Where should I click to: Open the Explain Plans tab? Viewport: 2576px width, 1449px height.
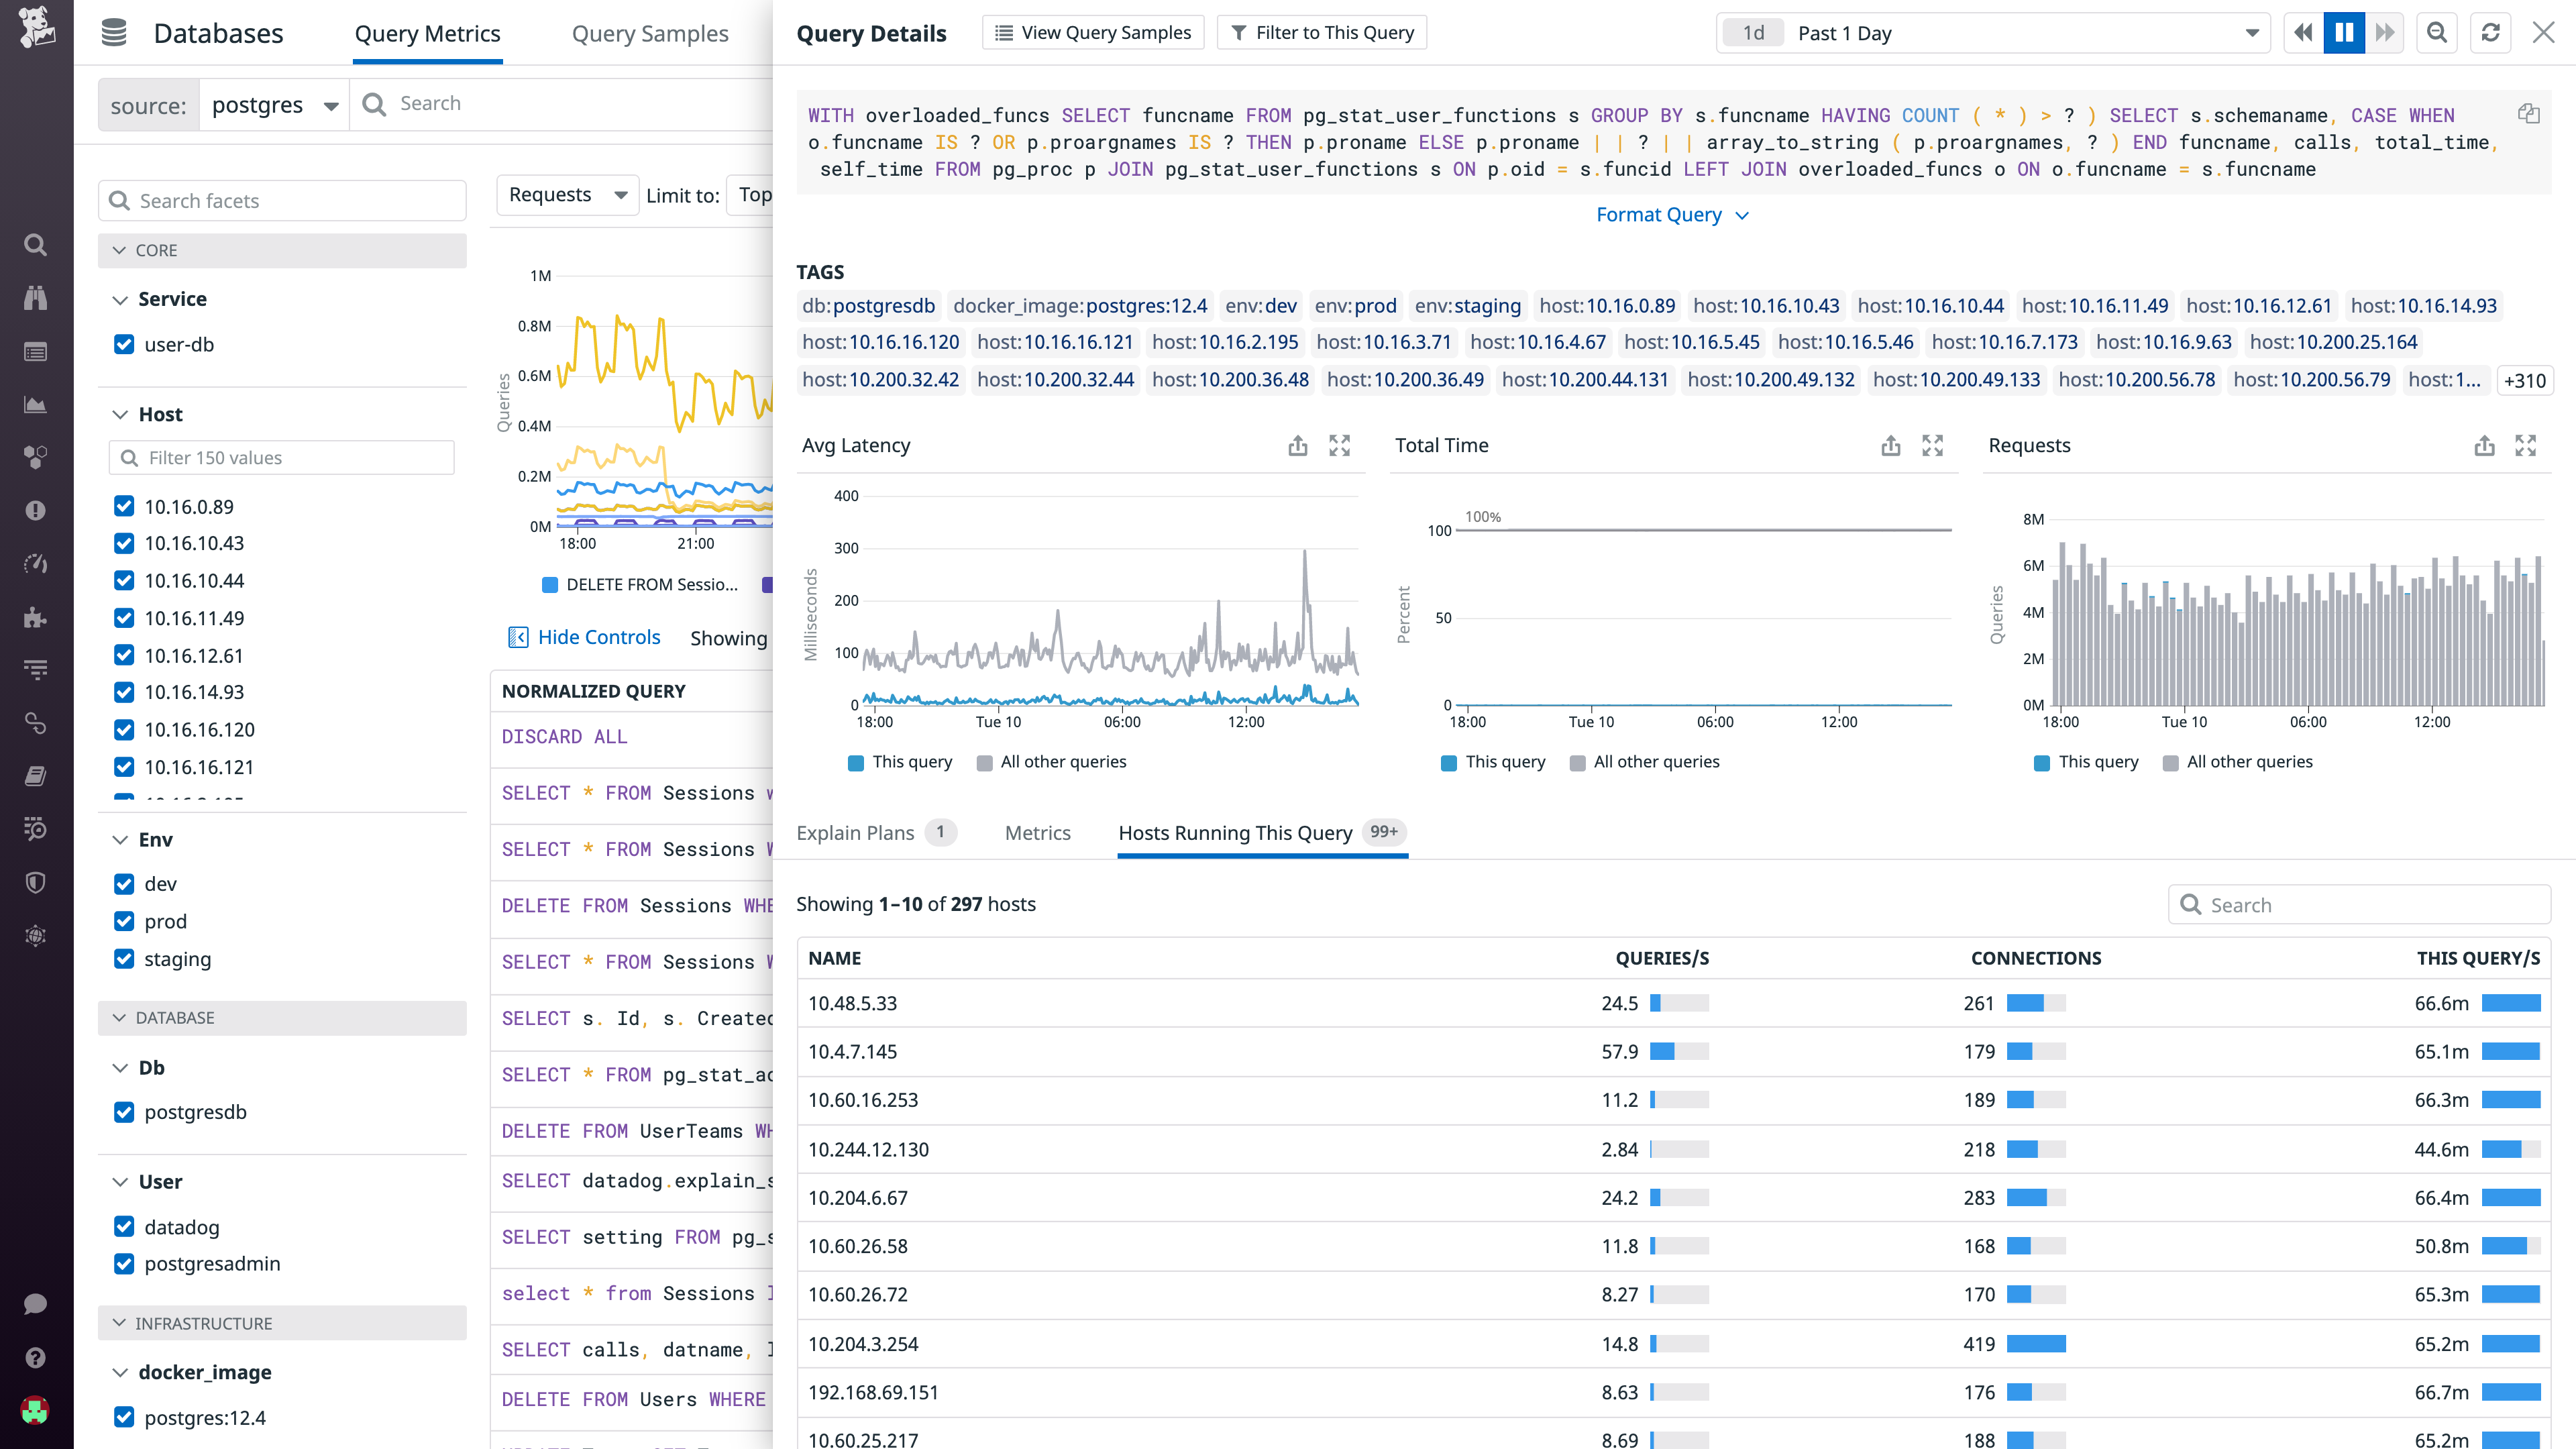[856, 832]
